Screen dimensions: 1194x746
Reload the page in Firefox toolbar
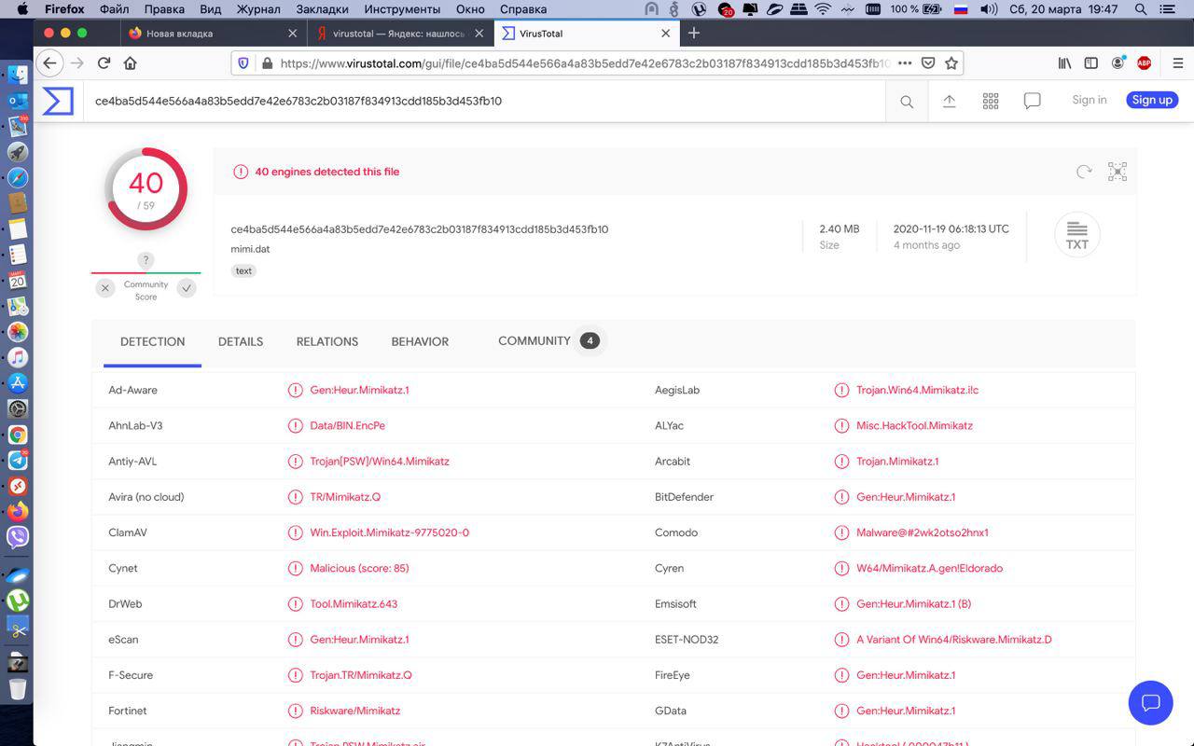[x=104, y=63]
